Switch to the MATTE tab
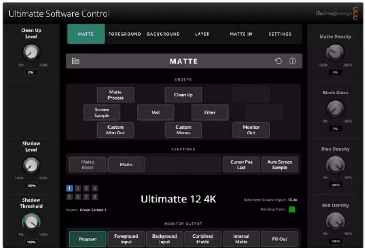This screenshot has width=365, height=248. (x=86, y=34)
